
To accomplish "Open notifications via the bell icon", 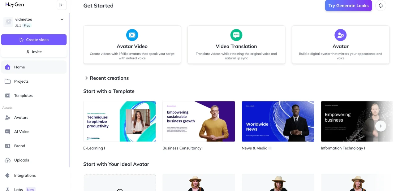I will pos(381,6).
